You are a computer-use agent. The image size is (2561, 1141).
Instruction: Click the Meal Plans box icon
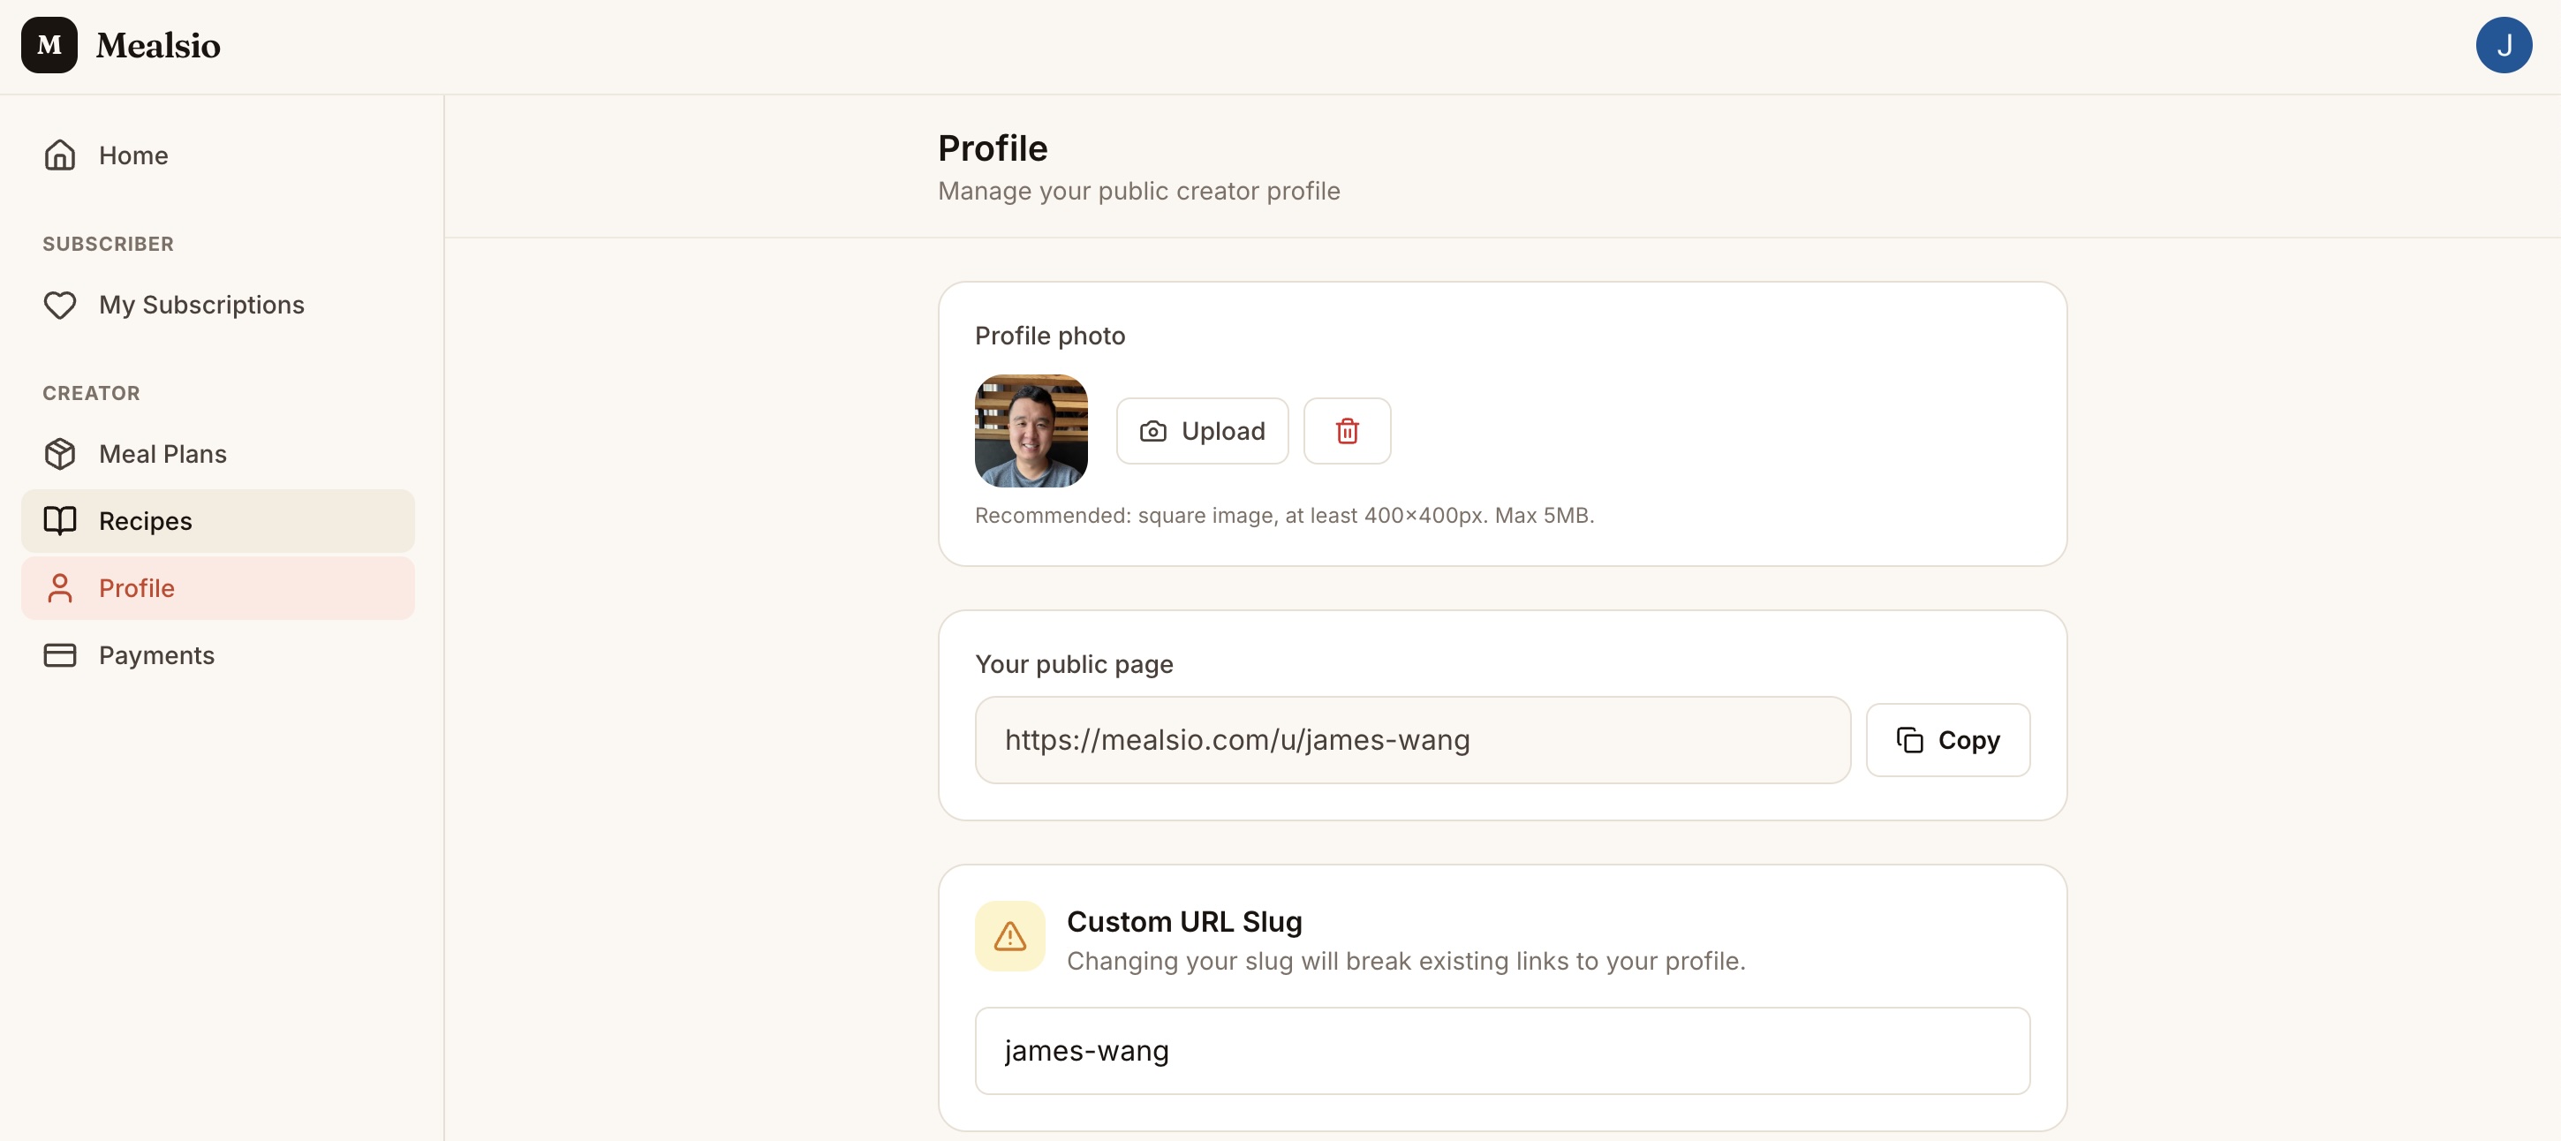point(60,453)
